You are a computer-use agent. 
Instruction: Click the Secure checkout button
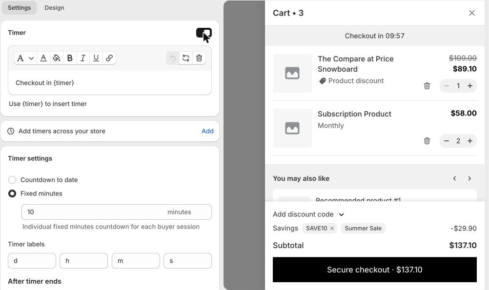(374, 270)
